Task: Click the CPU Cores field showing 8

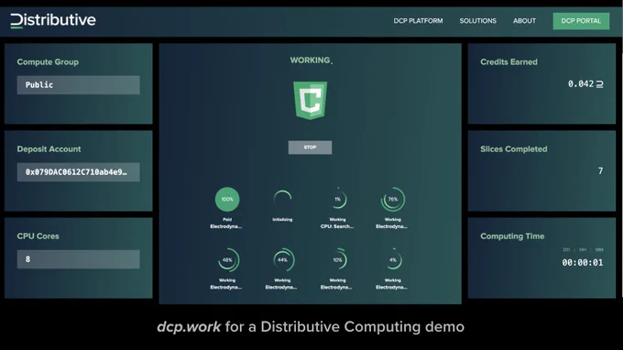Action: click(78, 259)
